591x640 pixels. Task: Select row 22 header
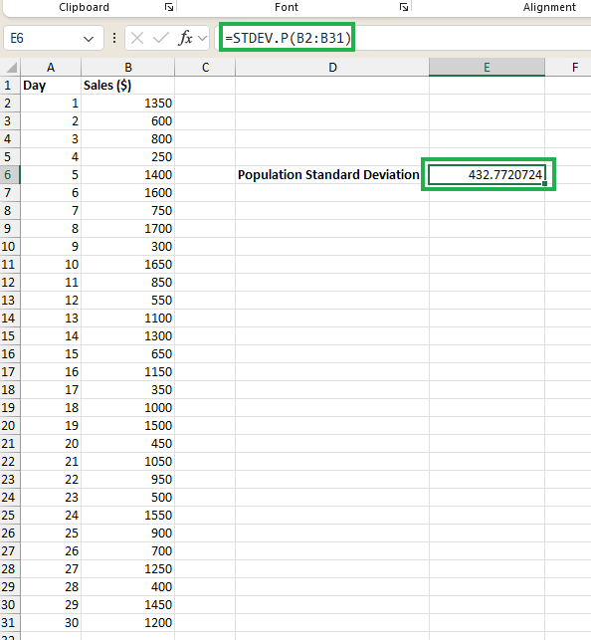click(10, 462)
